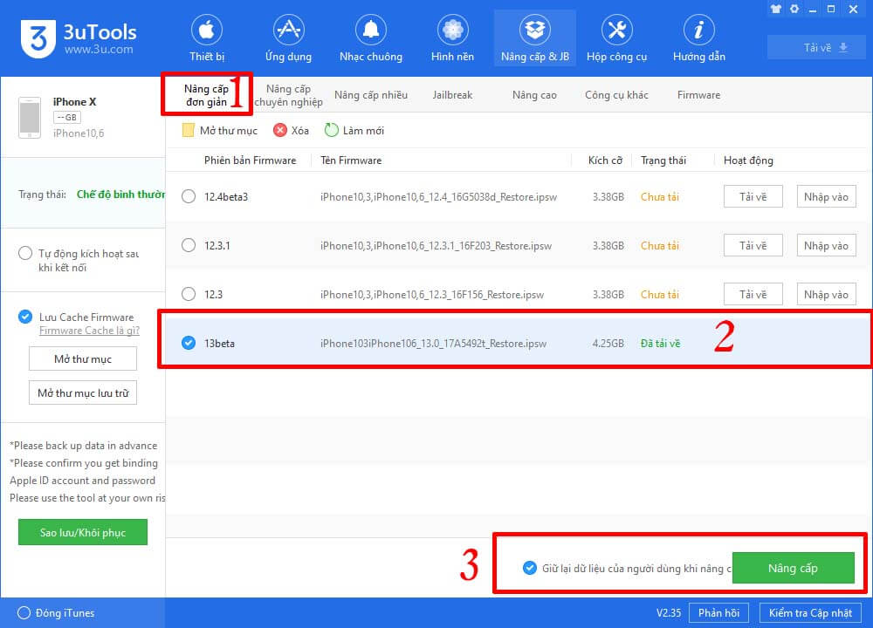Click the iPhone X device thumbnail
Viewport: 873px width, 628px height.
click(30, 118)
